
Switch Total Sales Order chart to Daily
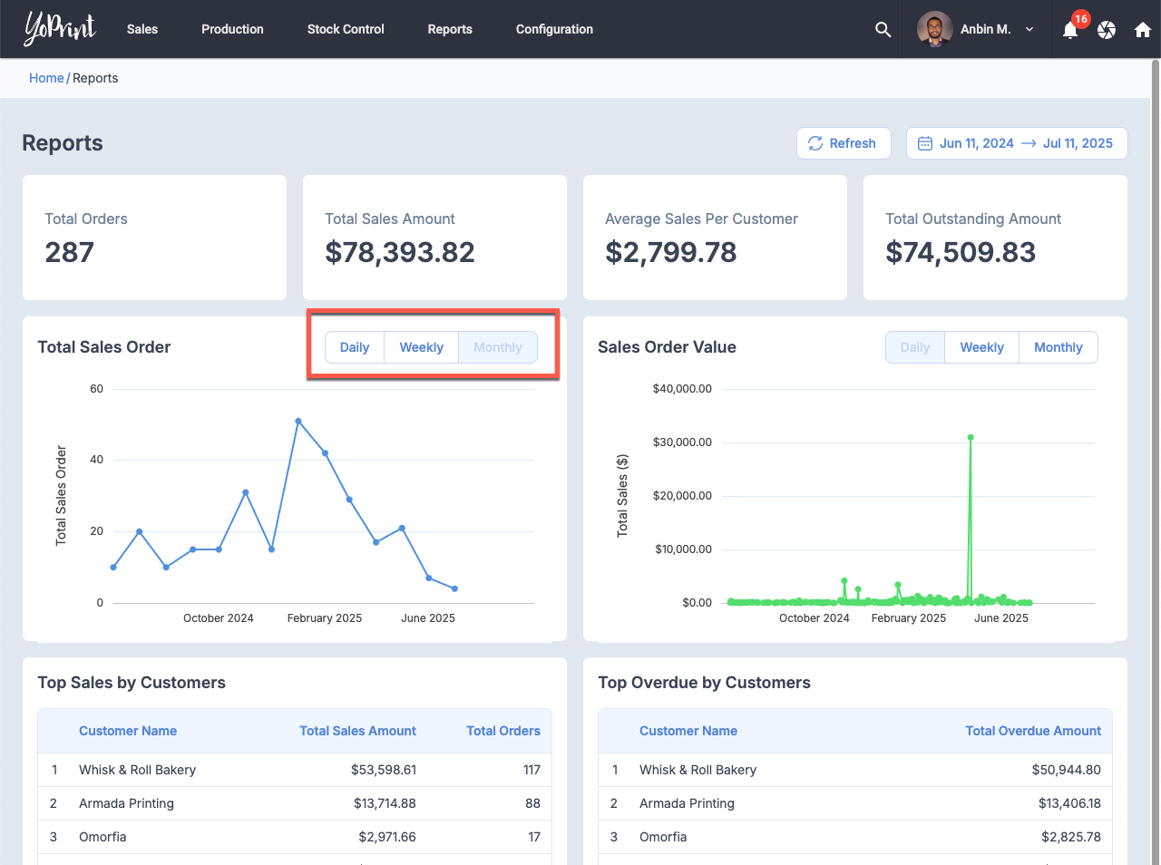[x=354, y=347]
